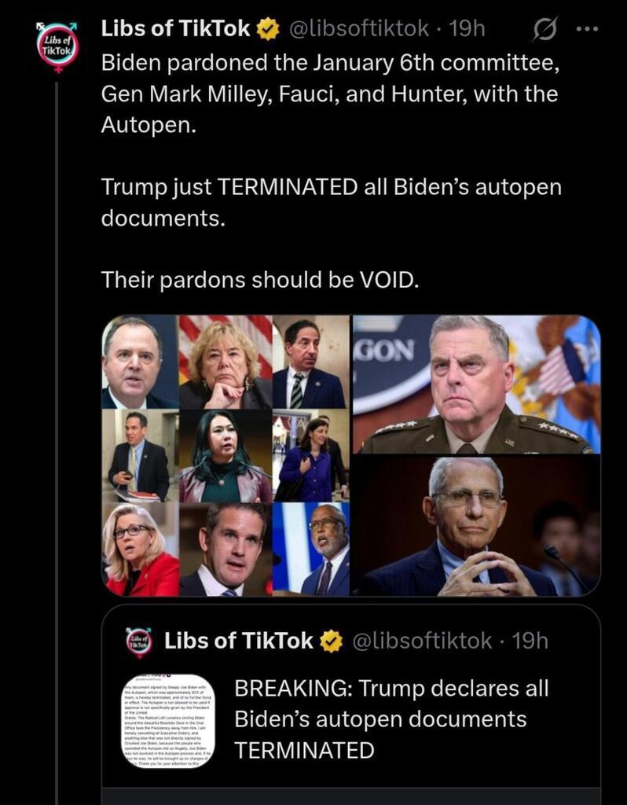Viewport: 627px width, 805px height.
Task: Click the 19h timestamp in the quoted post
Action: 530,641
